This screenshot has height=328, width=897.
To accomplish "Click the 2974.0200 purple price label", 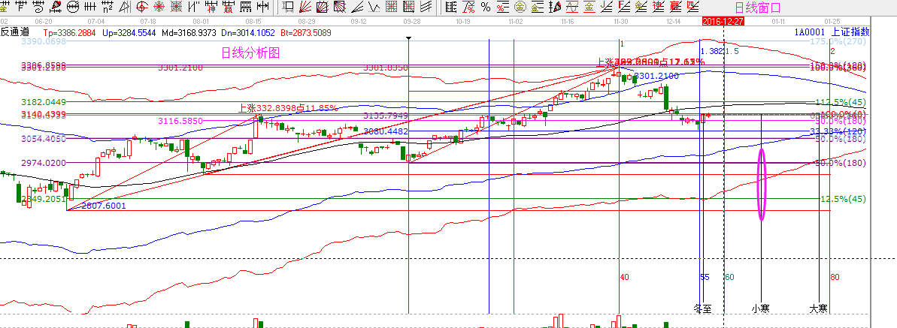I will point(44,163).
